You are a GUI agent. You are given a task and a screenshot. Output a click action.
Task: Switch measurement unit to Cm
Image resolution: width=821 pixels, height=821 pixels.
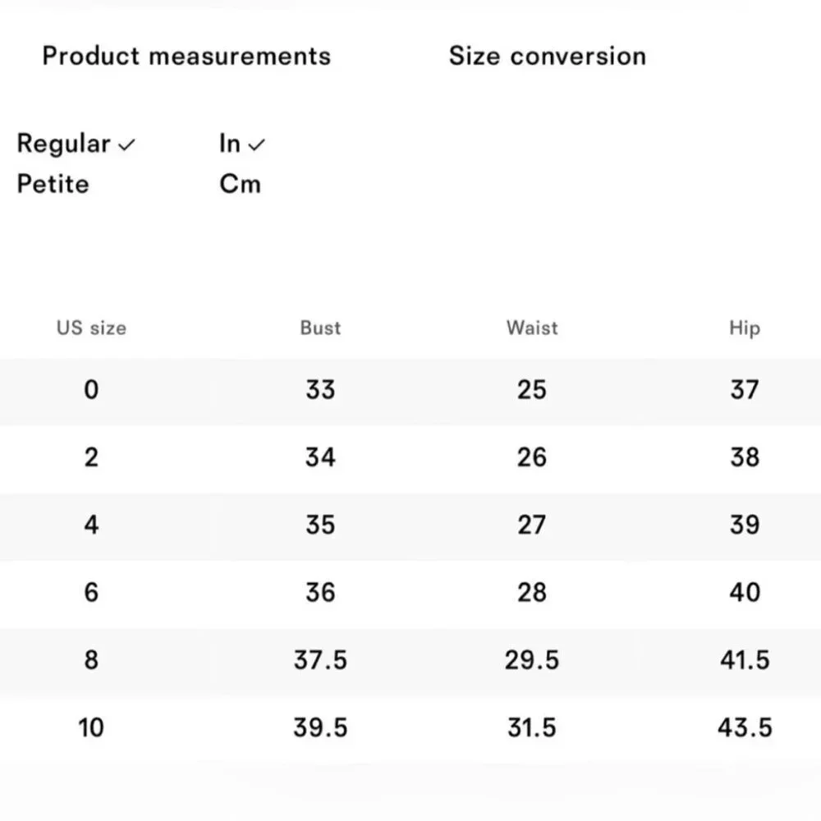(240, 184)
